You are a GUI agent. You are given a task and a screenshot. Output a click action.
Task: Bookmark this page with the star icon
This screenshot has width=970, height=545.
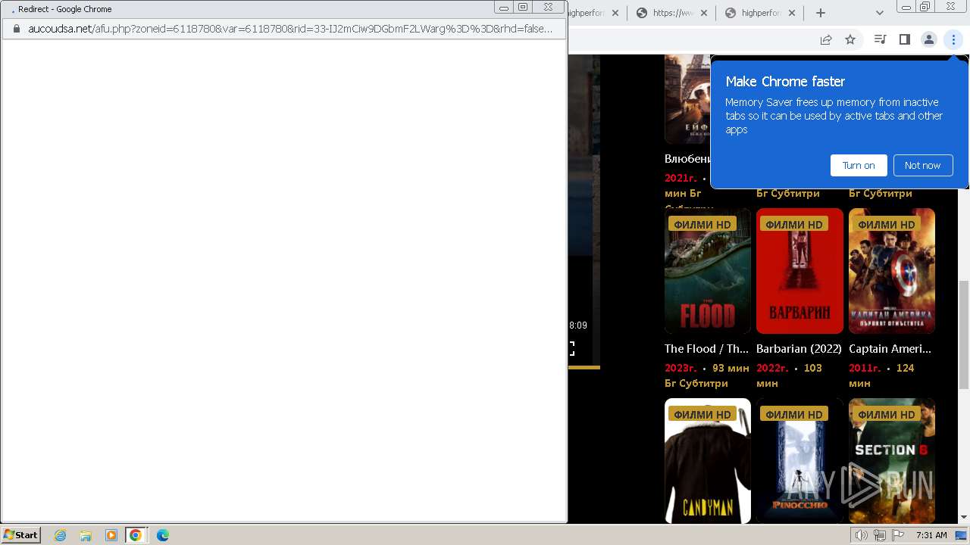(x=850, y=39)
